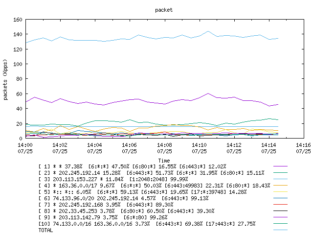Select legend entry [ 1] text 37.38%
The height and width of the screenshot is (235, 313).
click(73, 166)
